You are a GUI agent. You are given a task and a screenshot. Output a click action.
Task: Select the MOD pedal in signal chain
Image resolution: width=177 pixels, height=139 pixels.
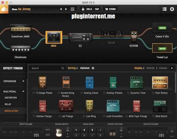(54, 37)
